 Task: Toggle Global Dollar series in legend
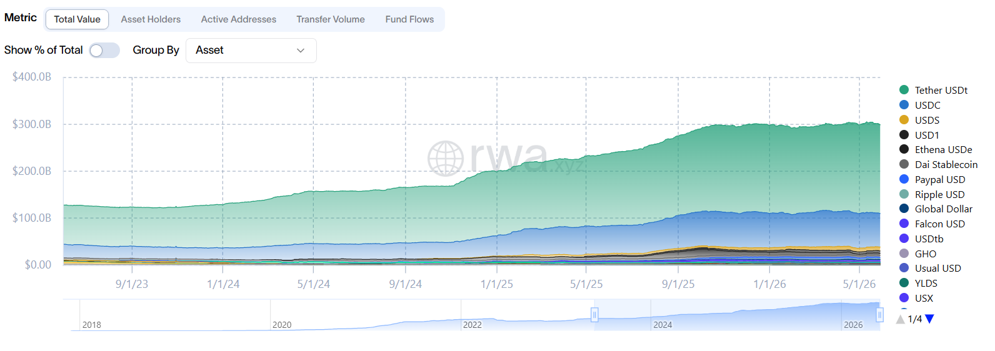pyautogui.click(x=936, y=209)
